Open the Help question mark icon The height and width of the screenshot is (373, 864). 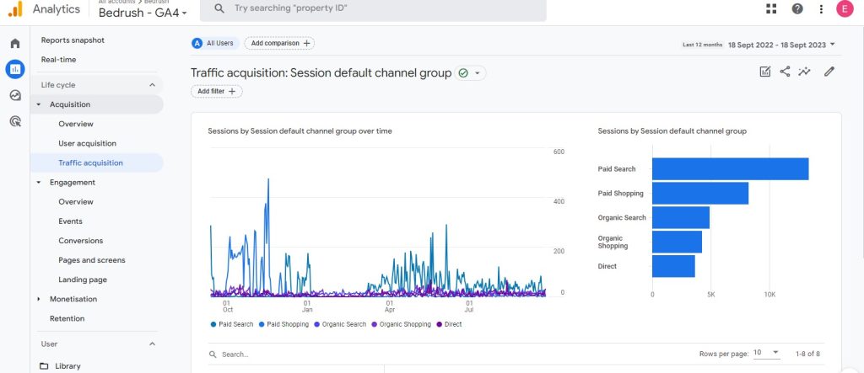pyautogui.click(x=797, y=8)
